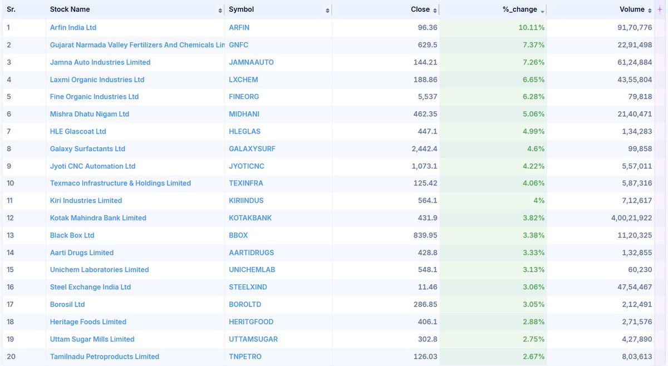Click the MIDHANI symbol link
The image size is (668, 366).
(x=244, y=114)
